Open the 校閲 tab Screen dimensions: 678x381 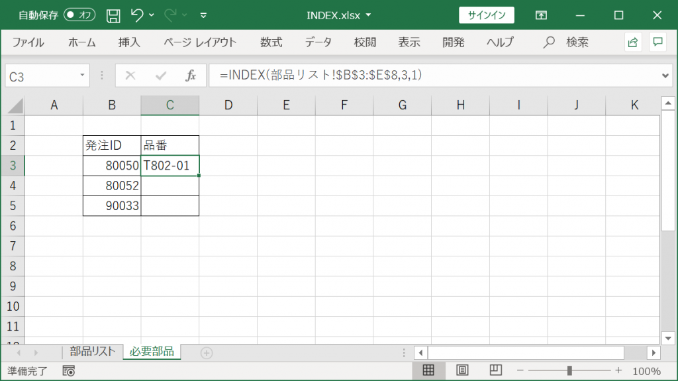coord(365,42)
